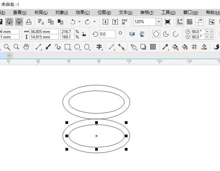The width and height of the screenshot is (220, 171).
Task: Open the 效果(C) menu
Action: (82, 12)
